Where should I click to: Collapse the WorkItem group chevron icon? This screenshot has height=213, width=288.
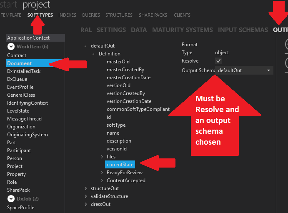point(11,47)
